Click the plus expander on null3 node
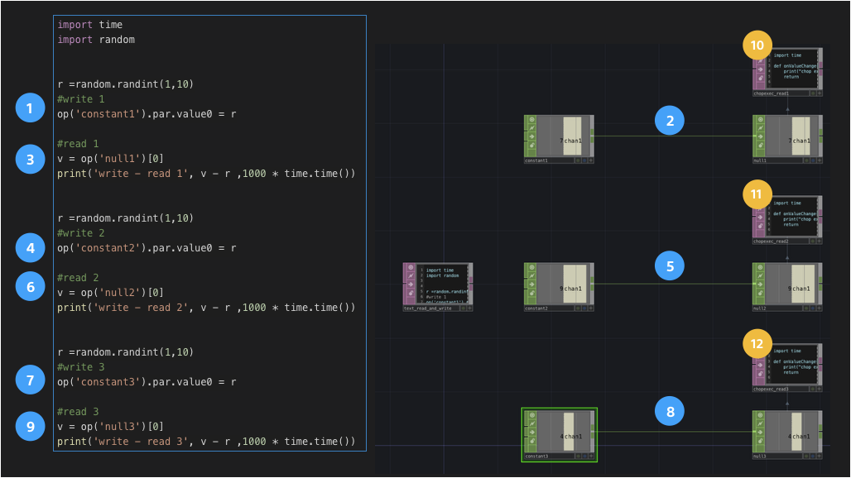Viewport: 851px width, 478px height. (x=819, y=455)
